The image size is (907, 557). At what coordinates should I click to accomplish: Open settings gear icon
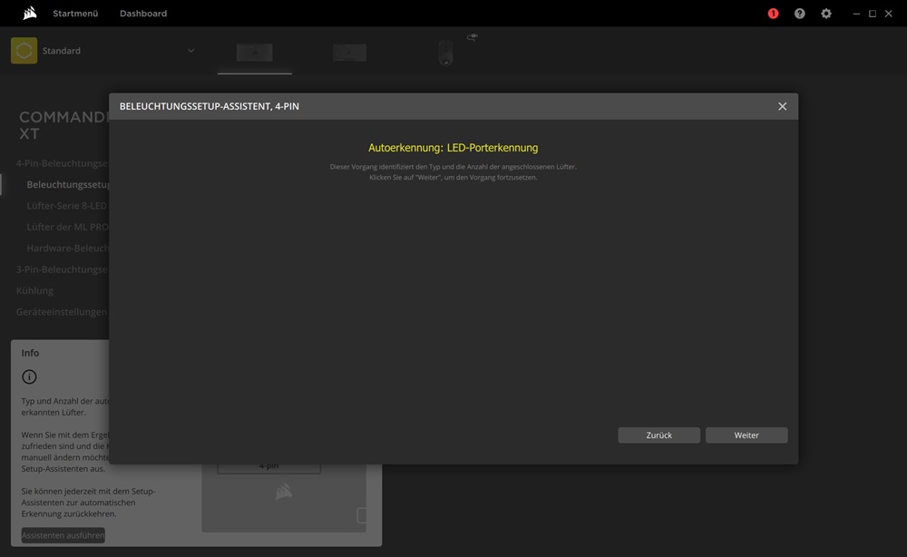pos(826,14)
